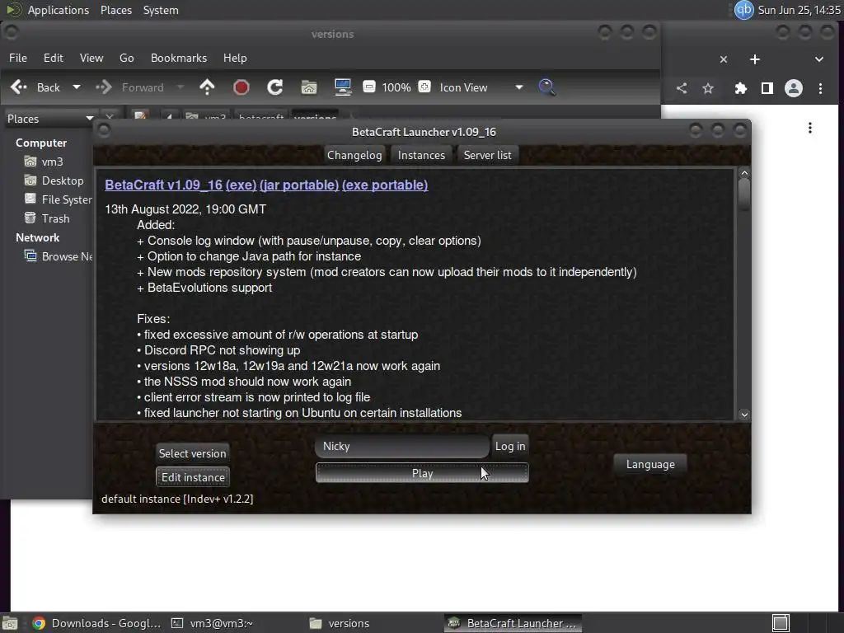Click Chrome share page icon
Image resolution: width=844 pixels, height=633 pixels.
(x=682, y=88)
